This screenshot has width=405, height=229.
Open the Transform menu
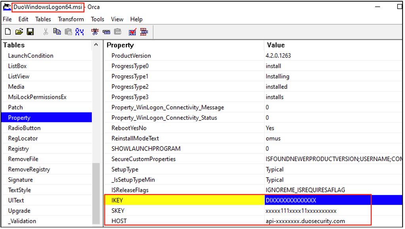[71, 19]
